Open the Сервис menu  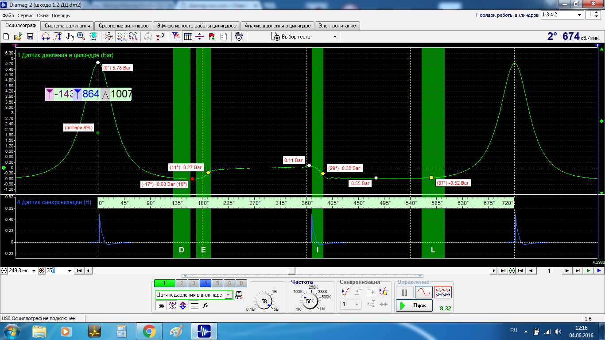[26, 15]
